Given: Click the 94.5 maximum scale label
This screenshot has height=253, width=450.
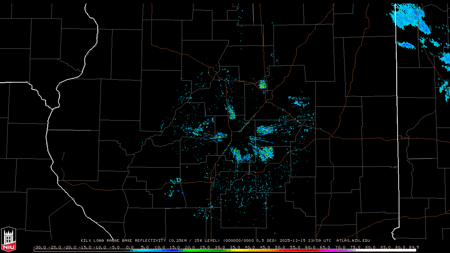Looking at the screenshot, I should click(x=413, y=247).
